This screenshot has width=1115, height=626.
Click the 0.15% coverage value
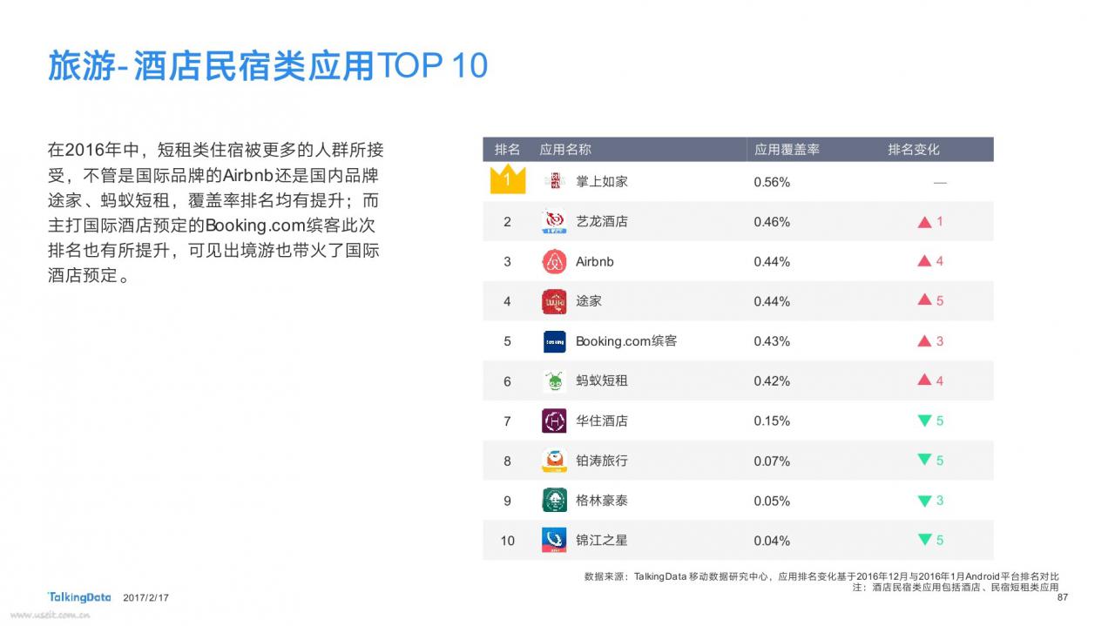(x=772, y=421)
